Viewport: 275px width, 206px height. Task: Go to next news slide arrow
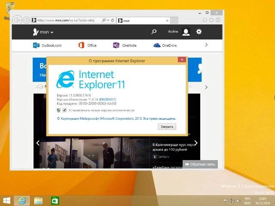tap(196, 143)
